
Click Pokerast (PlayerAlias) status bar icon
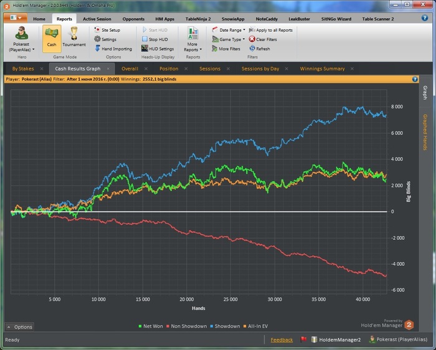click(372, 339)
